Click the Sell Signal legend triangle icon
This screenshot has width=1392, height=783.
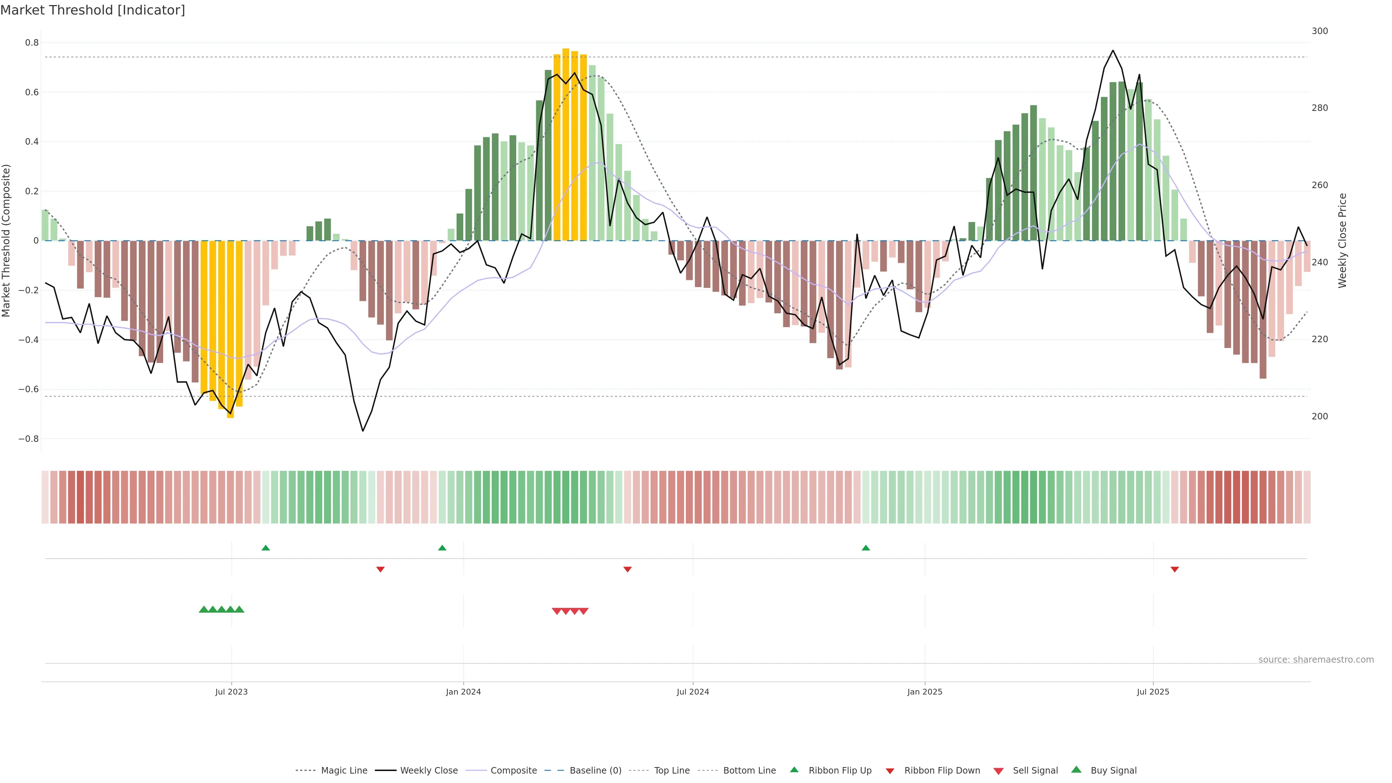998,771
